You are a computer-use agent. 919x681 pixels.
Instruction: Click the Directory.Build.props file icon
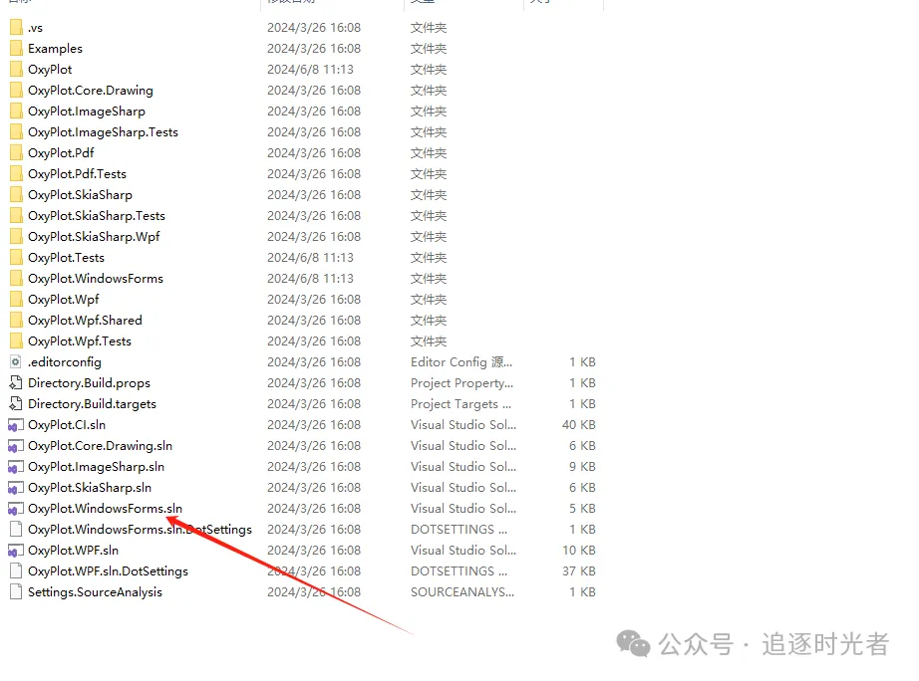click(16, 383)
